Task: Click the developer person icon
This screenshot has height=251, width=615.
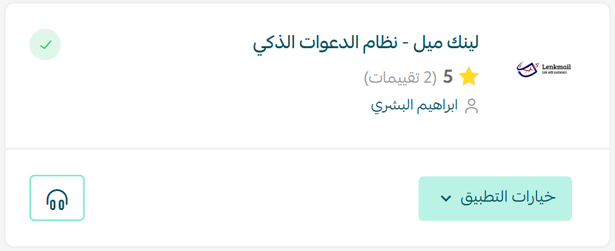Action: [x=471, y=106]
